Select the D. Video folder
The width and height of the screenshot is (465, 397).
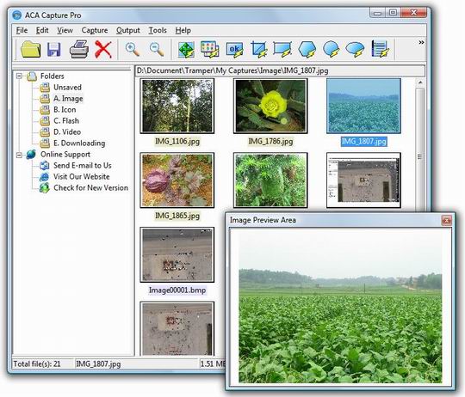[67, 132]
